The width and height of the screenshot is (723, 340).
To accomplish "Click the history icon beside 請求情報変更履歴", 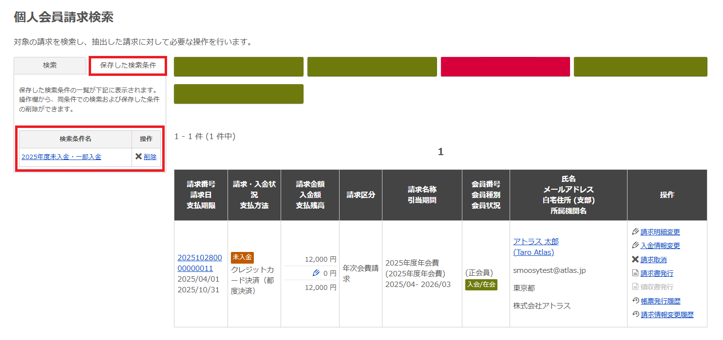I will pos(634,315).
